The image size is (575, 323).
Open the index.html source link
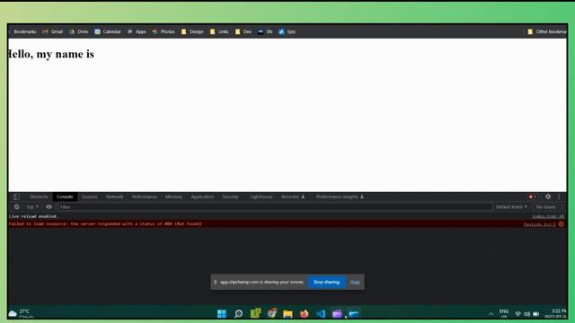(548, 216)
